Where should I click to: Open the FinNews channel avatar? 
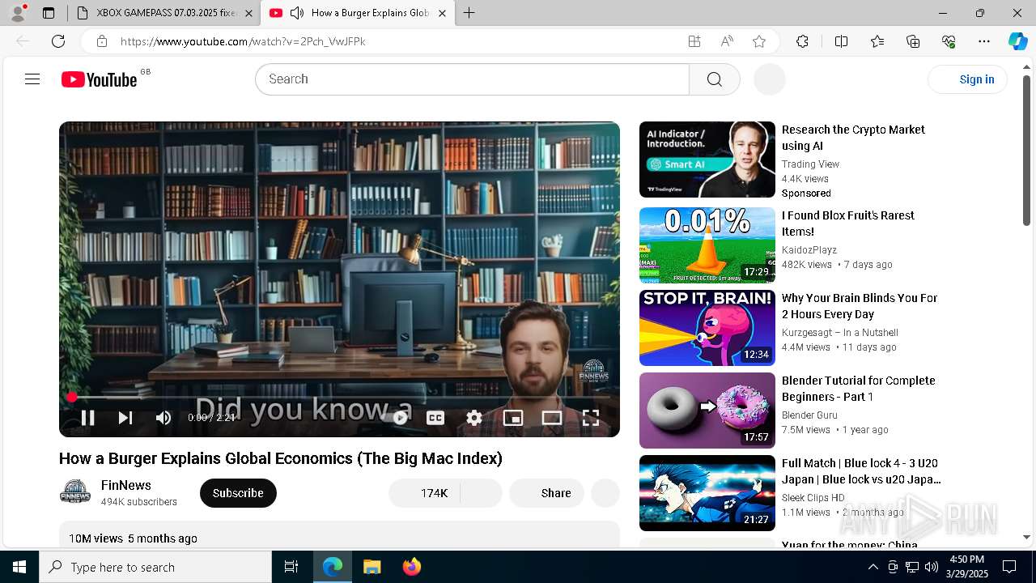point(75,492)
